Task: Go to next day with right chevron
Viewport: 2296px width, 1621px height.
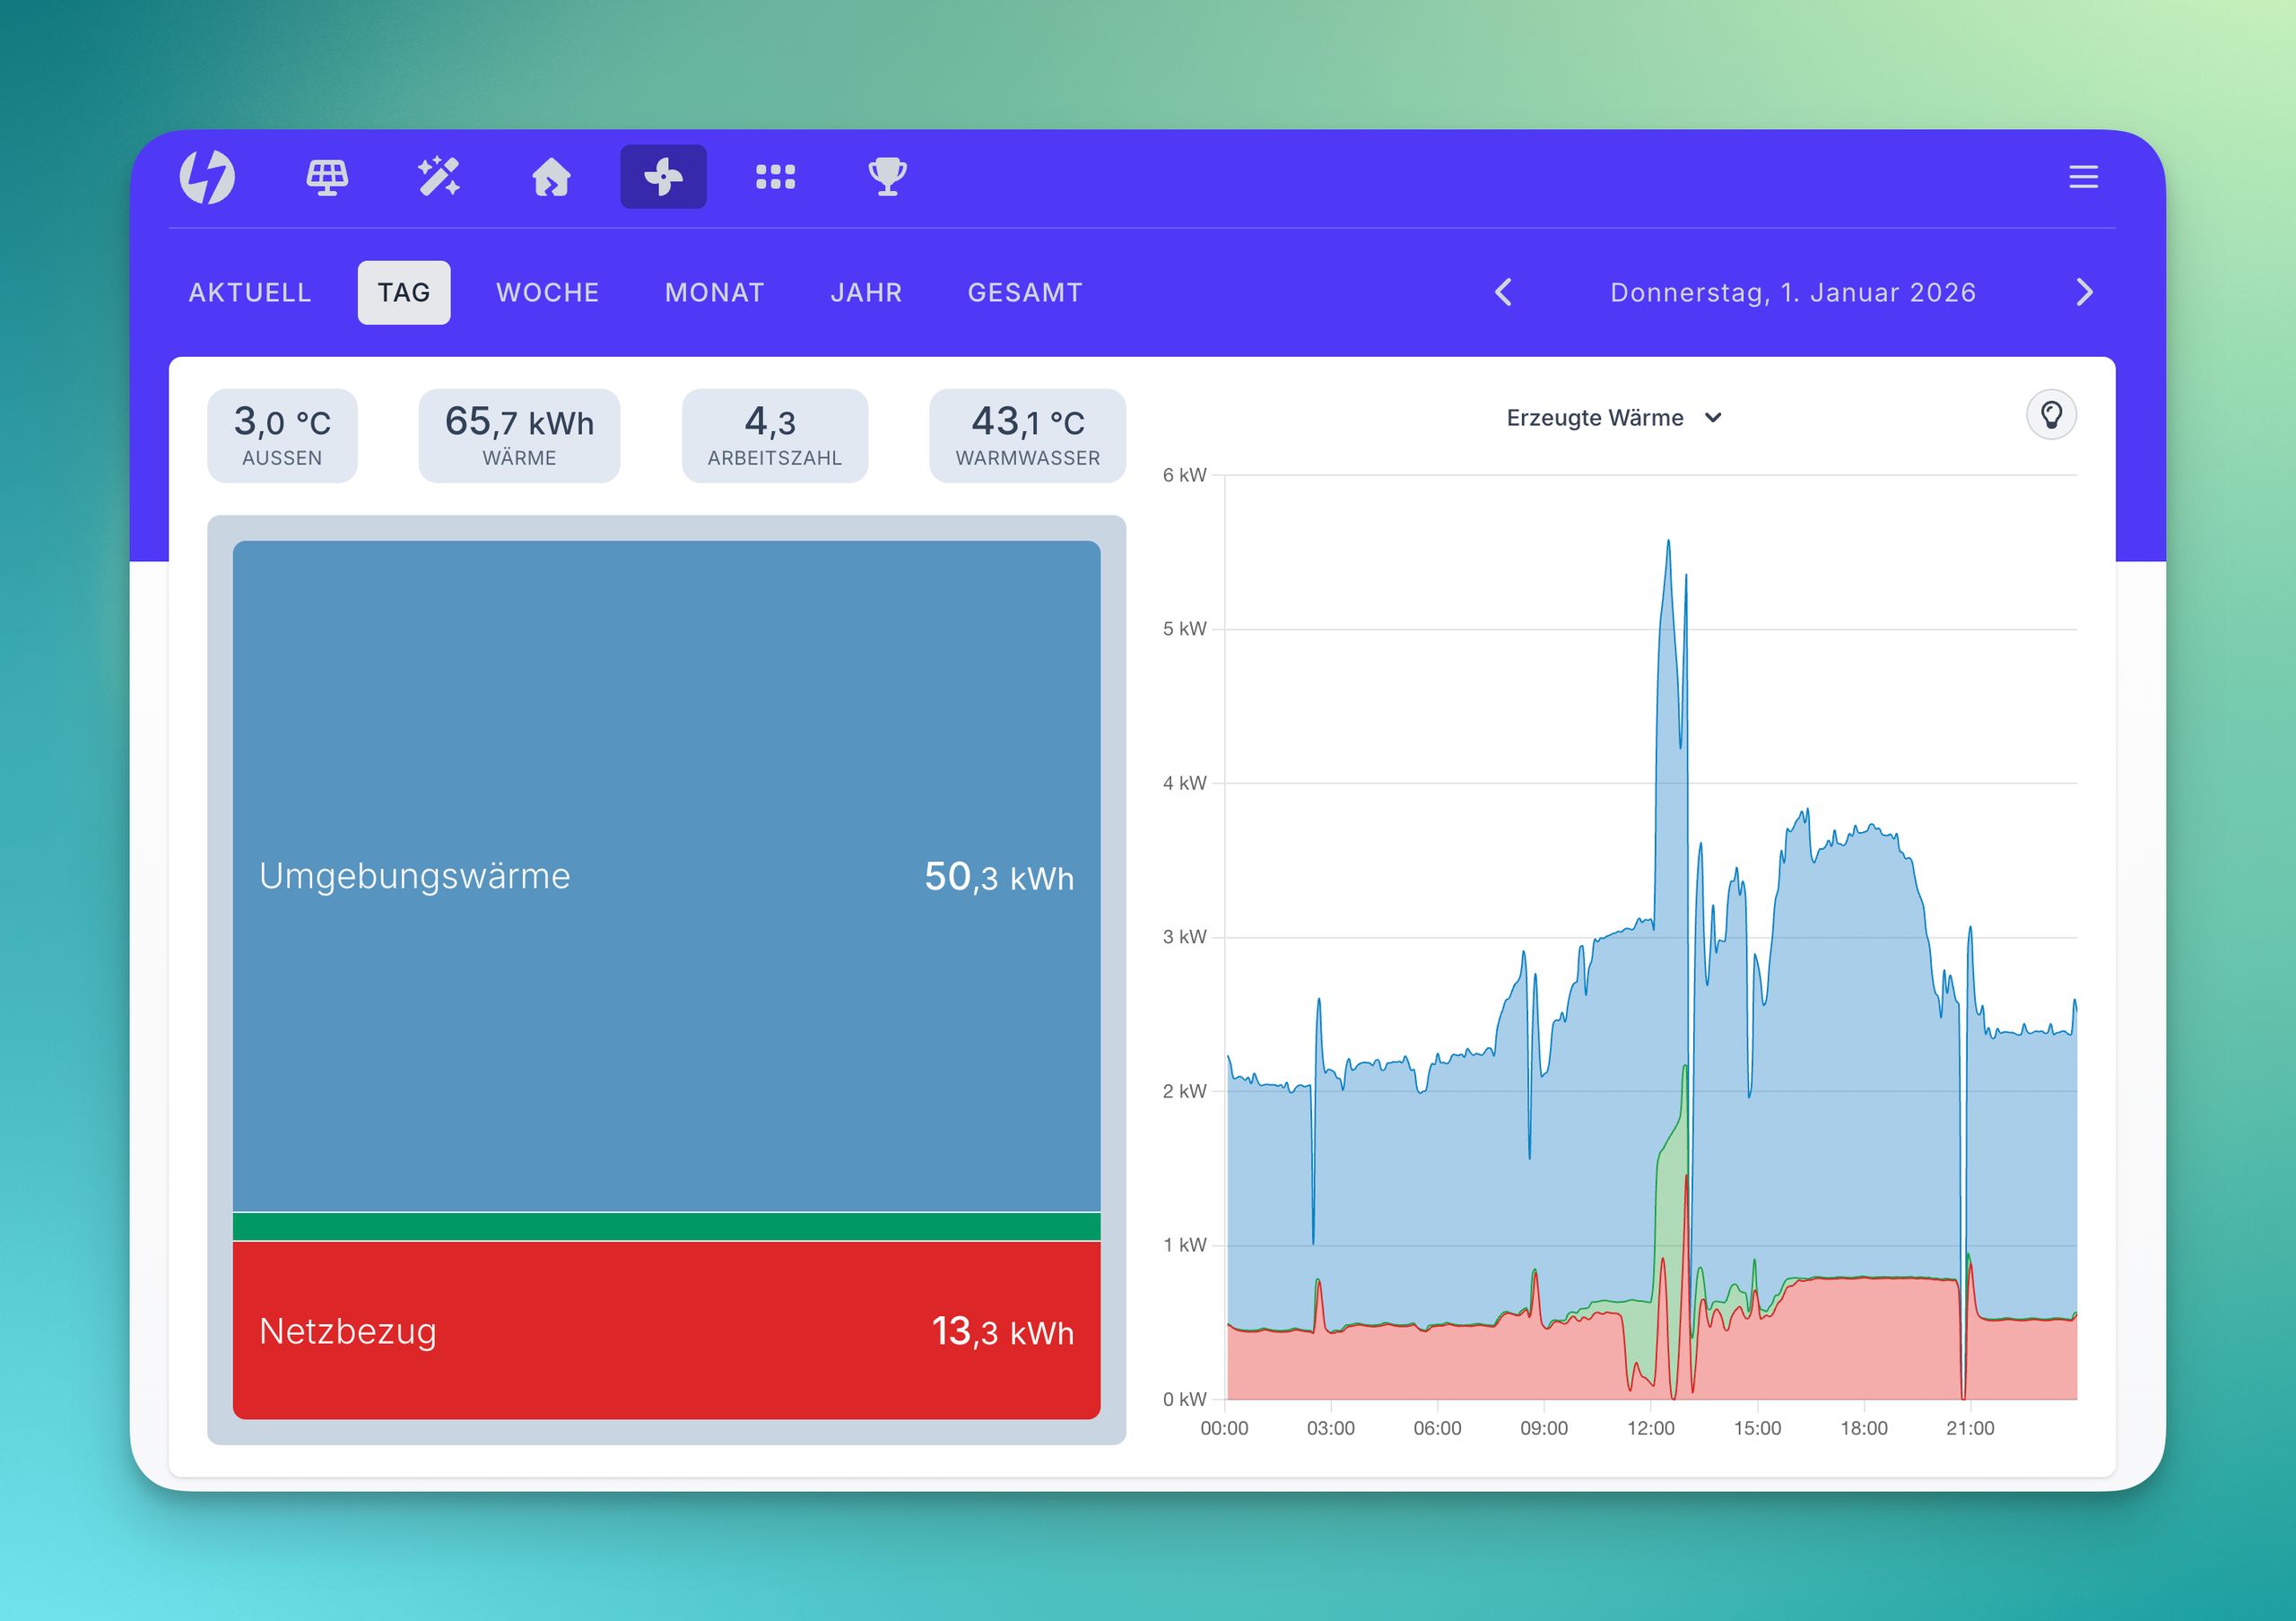Action: click(x=2084, y=291)
